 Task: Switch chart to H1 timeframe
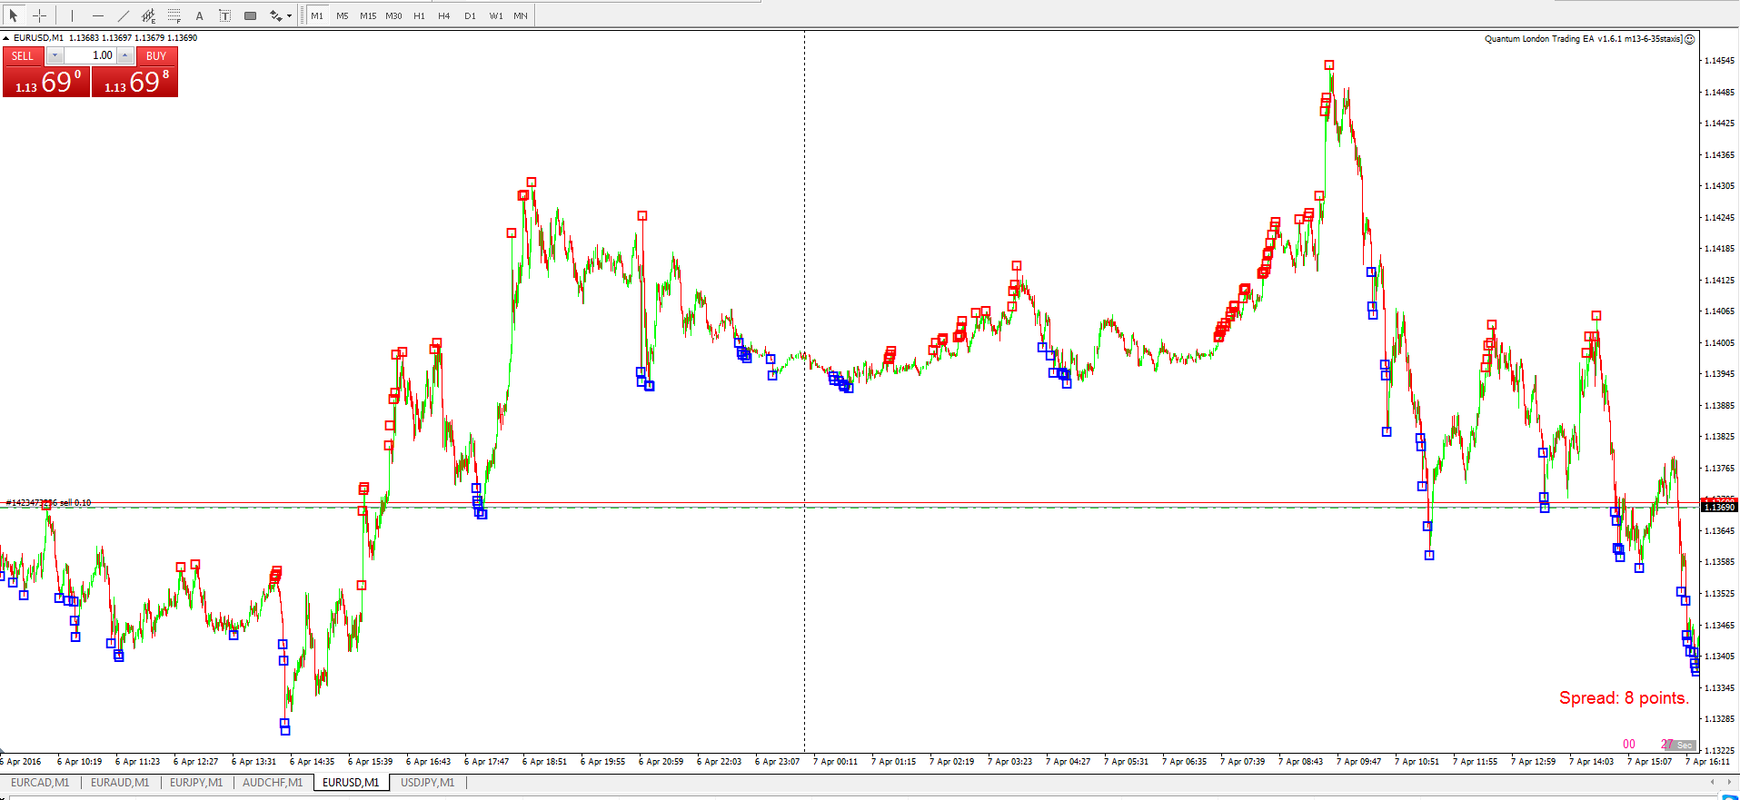(419, 15)
